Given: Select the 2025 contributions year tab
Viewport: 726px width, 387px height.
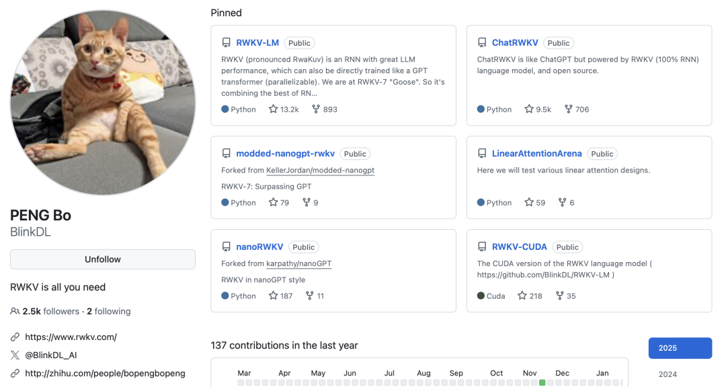Looking at the screenshot, I should pyautogui.click(x=680, y=348).
